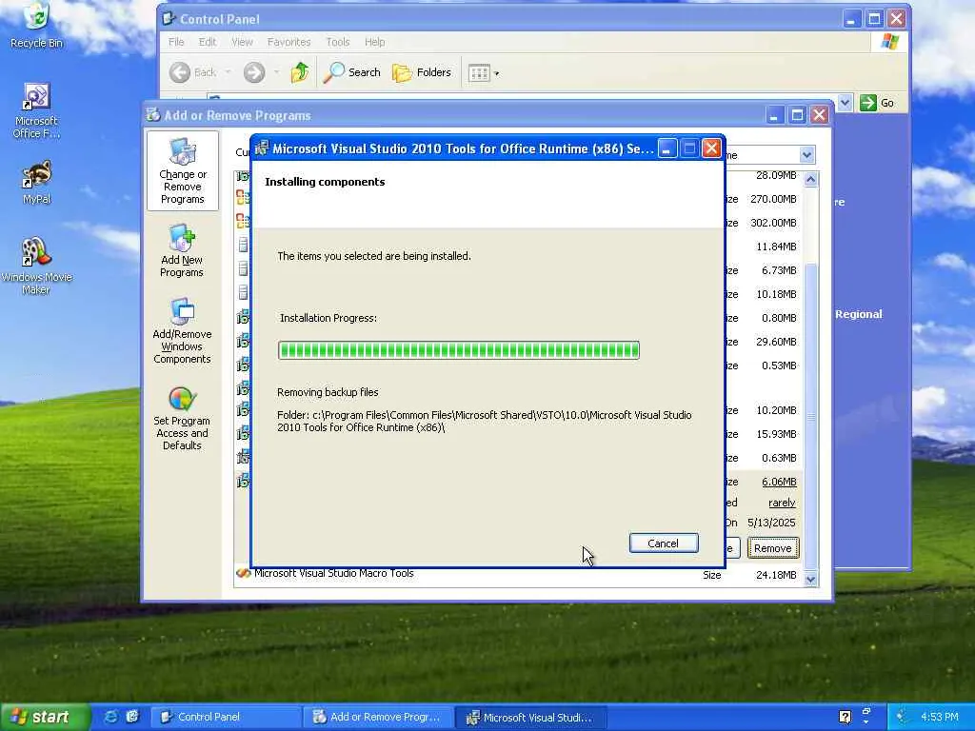975x731 pixels.
Task: Toggle Folders pane in Control Panel
Action: [x=422, y=72]
